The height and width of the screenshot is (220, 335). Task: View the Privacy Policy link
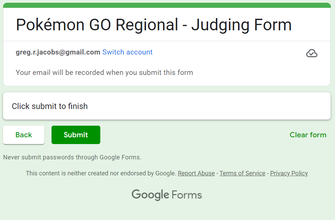tap(289, 173)
